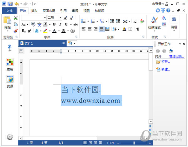This screenshot has height=147, width=188.
Task: Switch to the 插入 insert tab
Action: coord(34,11)
